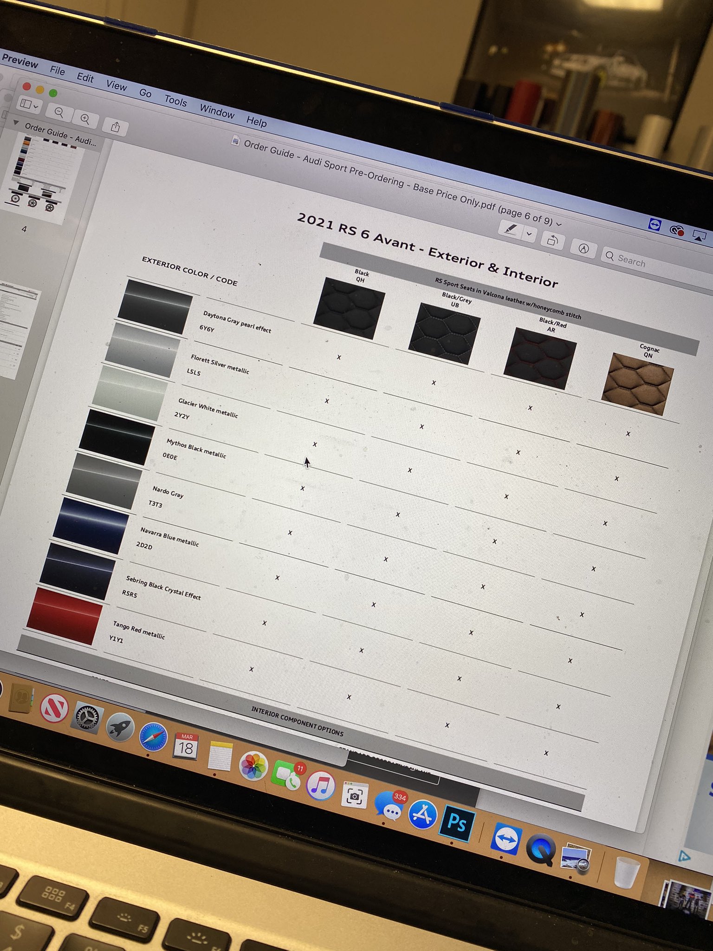Open the Tools menu
This screenshot has height=951, width=713.
[x=175, y=100]
